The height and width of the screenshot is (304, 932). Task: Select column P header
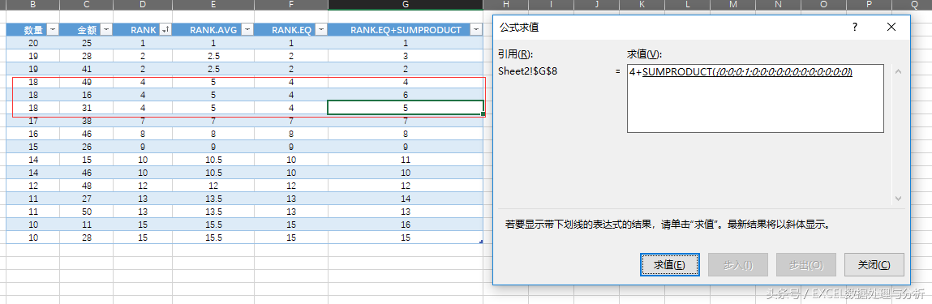coord(869,5)
